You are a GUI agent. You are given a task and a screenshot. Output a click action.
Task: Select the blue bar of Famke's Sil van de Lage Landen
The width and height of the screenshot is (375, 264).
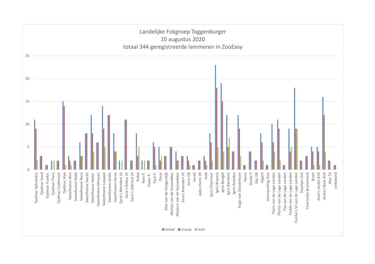coord(294,129)
